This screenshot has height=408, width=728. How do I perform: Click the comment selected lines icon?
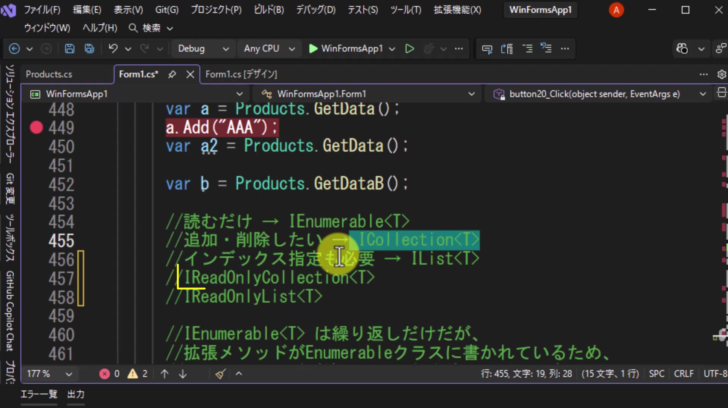tap(527, 49)
